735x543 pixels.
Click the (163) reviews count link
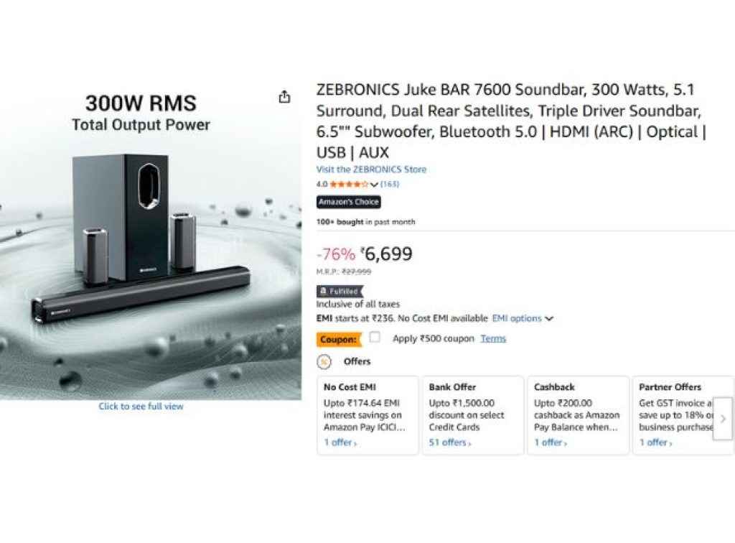(390, 185)
